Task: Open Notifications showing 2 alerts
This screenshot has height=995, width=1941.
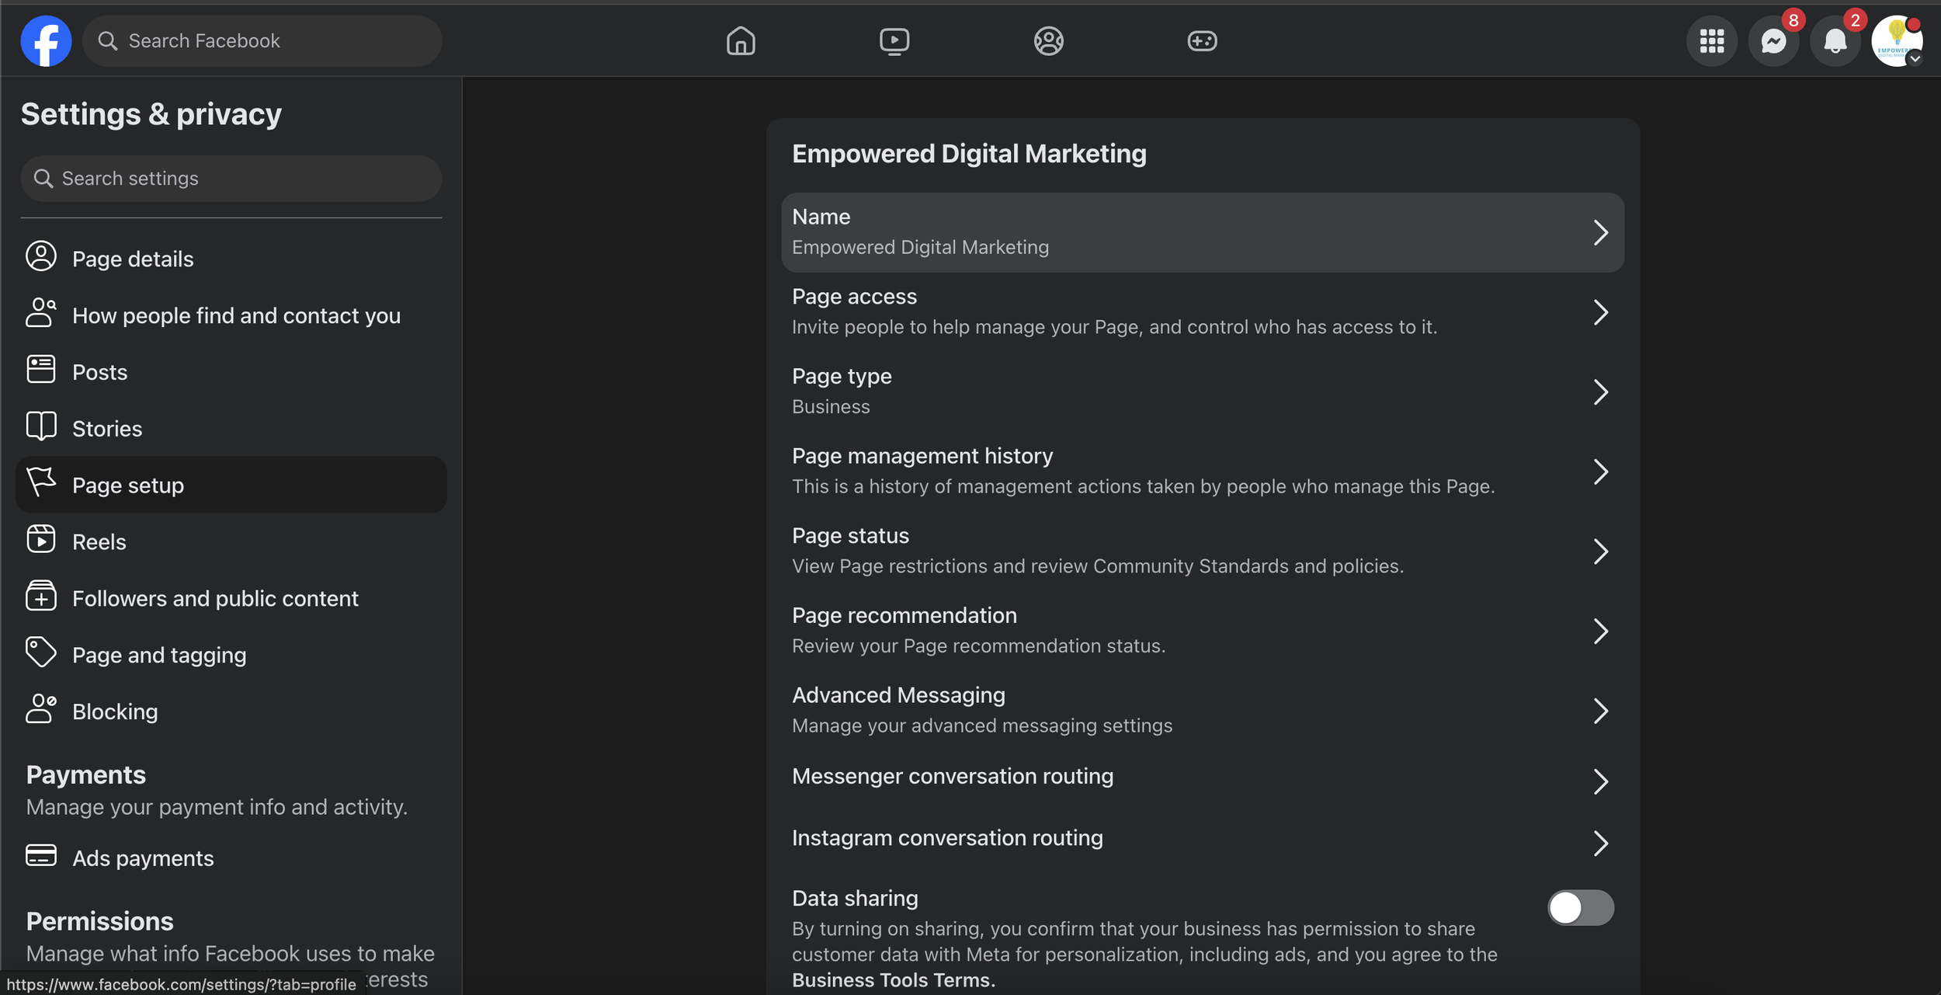Action: point(1835,40)
